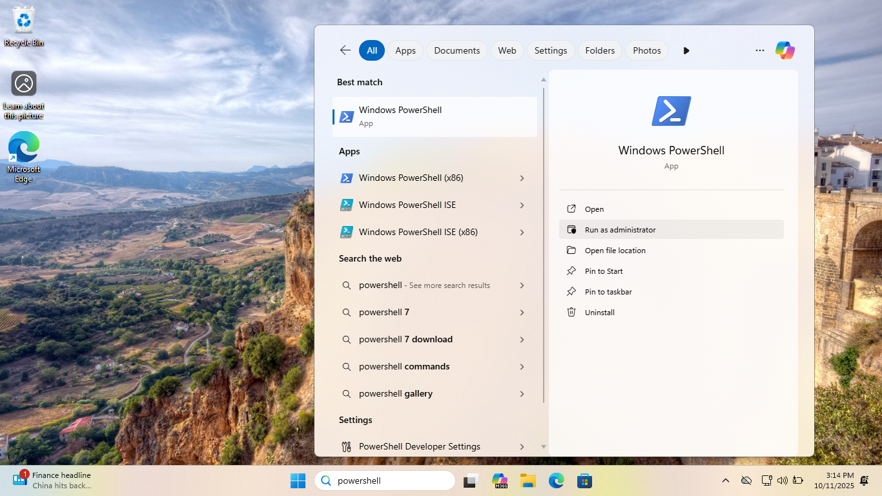Click Pin to taskbar option
The image size is (882, 496).
(608, 292)
